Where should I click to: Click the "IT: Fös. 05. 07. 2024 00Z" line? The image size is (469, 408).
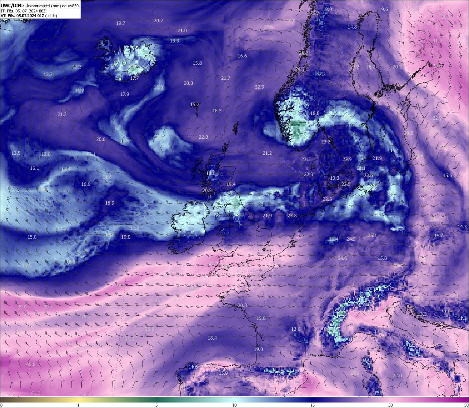click(x=23, y=11)
